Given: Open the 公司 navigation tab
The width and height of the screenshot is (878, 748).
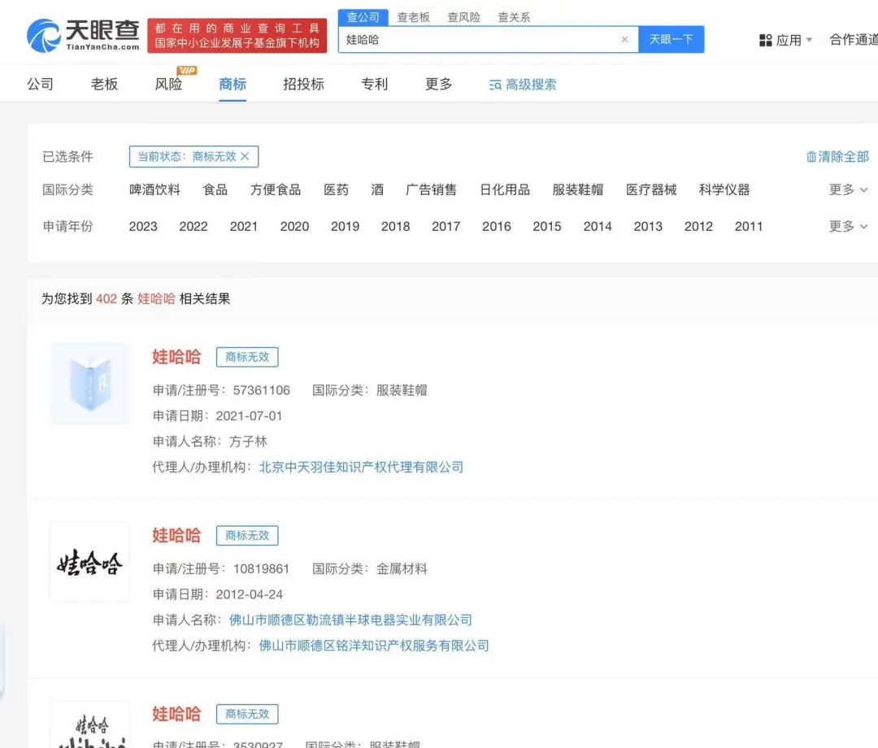Looking at the screenshot, I should [41, 84].
